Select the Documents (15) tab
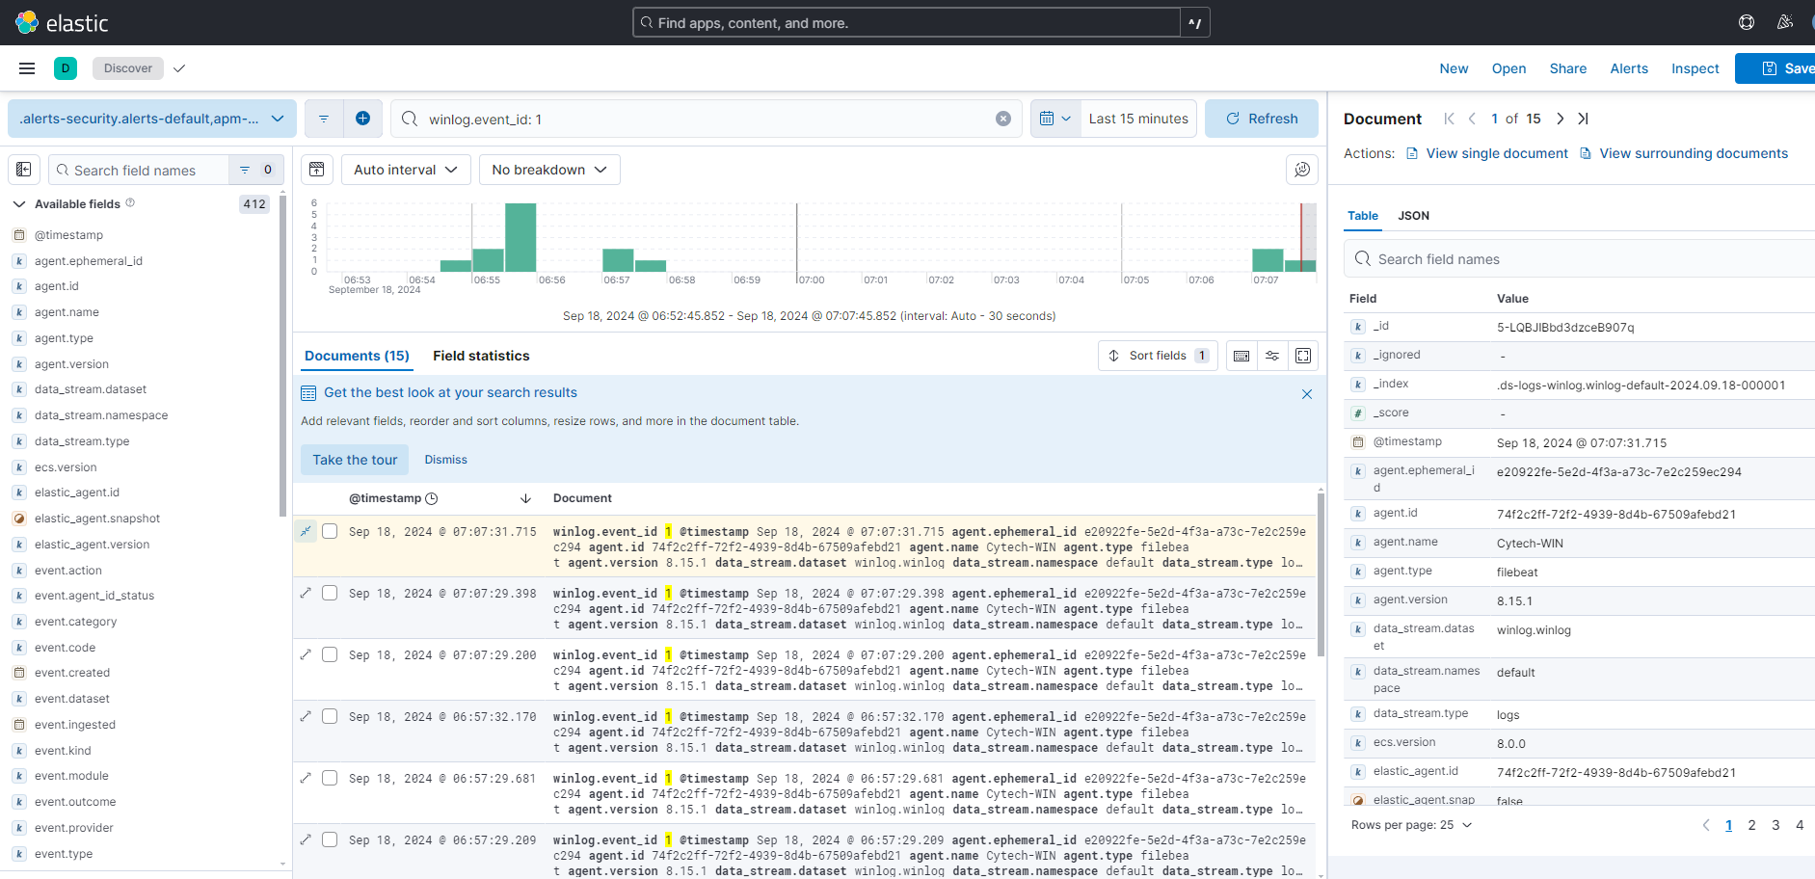Image resolution: width=1815 pixels, height=879 pixels. pos(357,356)
